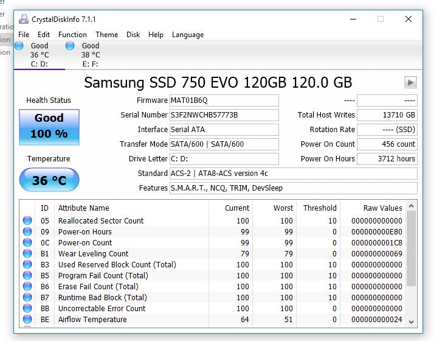Click status orb for Used Reserved Block Count

pyautogui.click(x=27, y=264)
